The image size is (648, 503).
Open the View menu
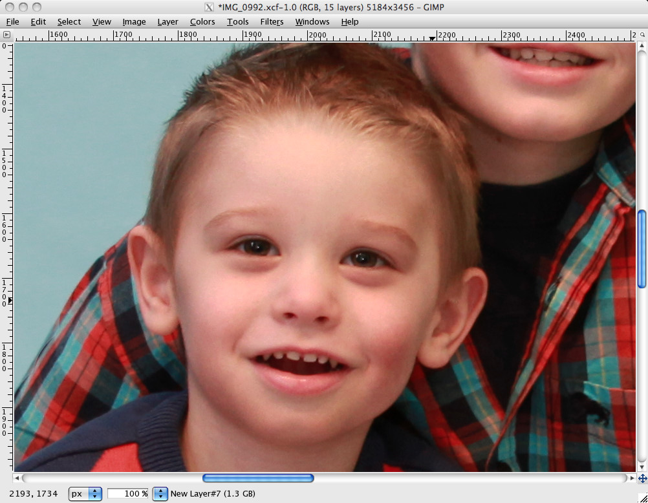pyautogui.click(x=102, y=21)
